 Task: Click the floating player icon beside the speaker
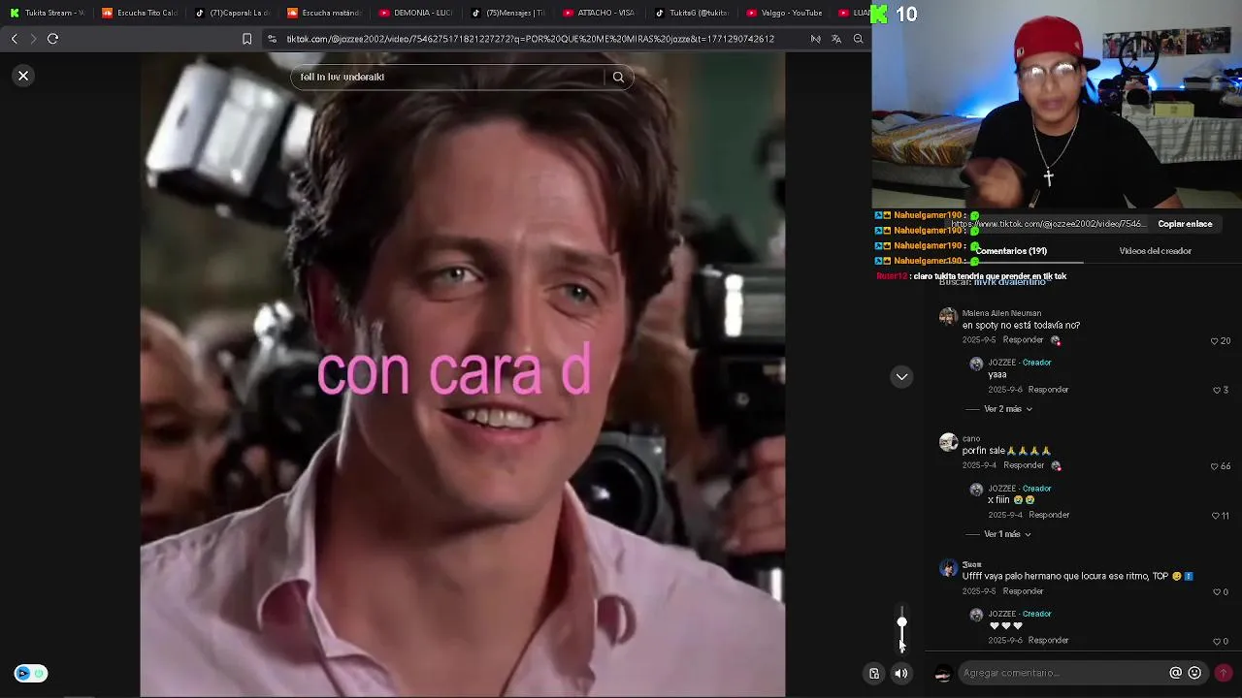(x=874, y=673)
